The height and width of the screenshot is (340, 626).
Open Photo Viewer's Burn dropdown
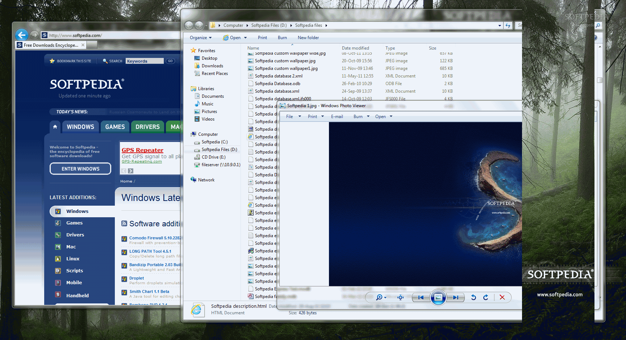click(362, 117)
